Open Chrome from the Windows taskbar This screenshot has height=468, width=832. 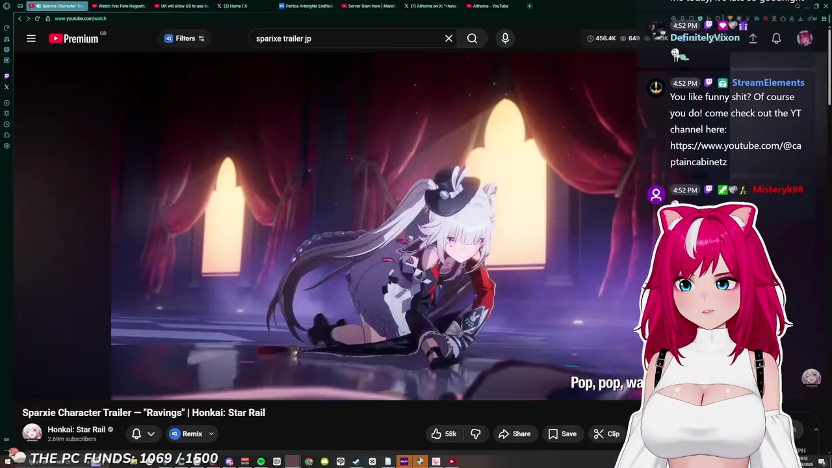(309, 461)
